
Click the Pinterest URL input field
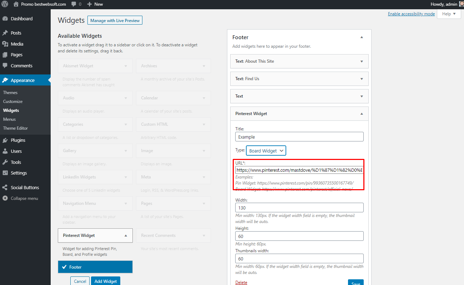point(299,170)
